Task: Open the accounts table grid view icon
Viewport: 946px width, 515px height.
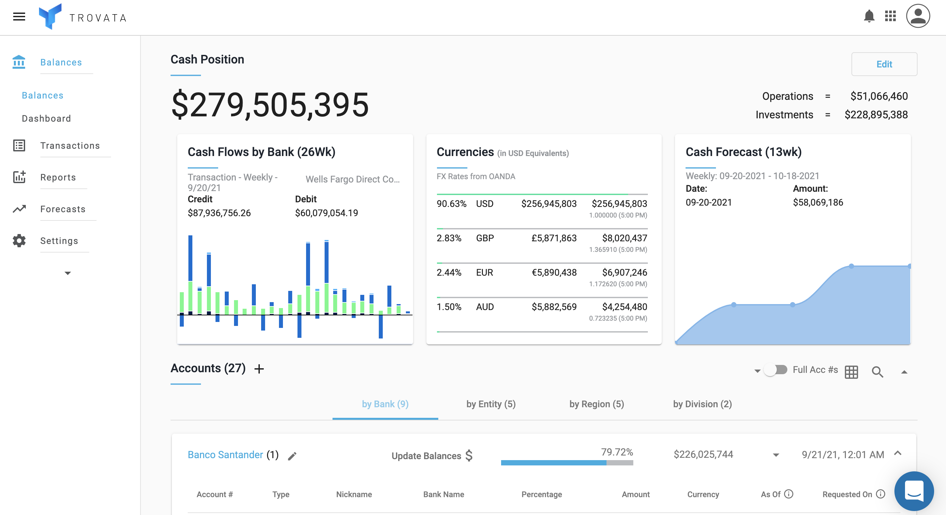Action: tap(851, 372)
